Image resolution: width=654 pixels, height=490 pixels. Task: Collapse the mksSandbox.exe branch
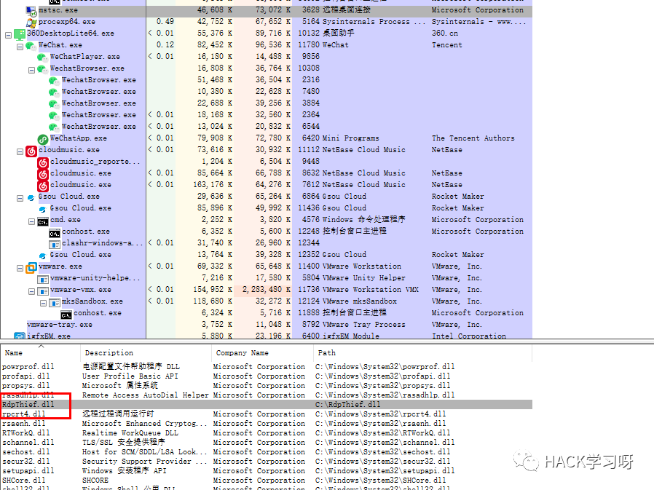44,304
